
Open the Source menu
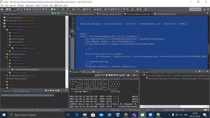click(x=13, y=6)
